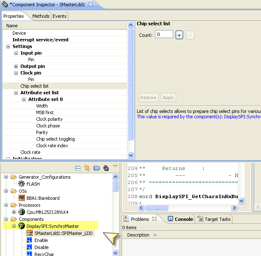Select the RecvChar method icon
261x256 pixels.
29,254
